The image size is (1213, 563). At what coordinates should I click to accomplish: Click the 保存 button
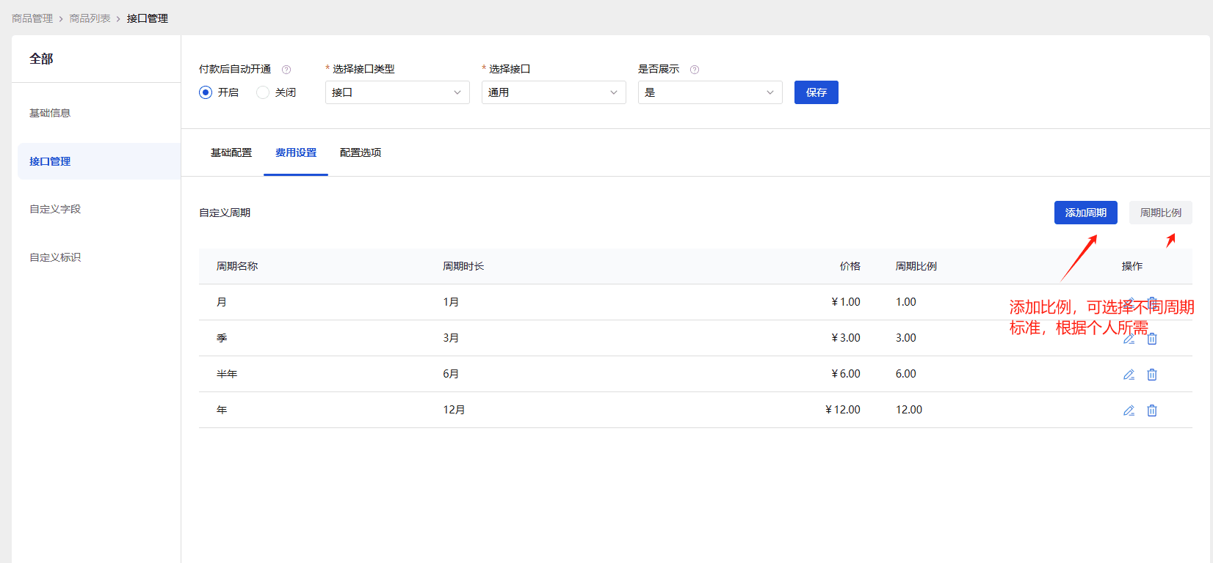tap(816, 92)
